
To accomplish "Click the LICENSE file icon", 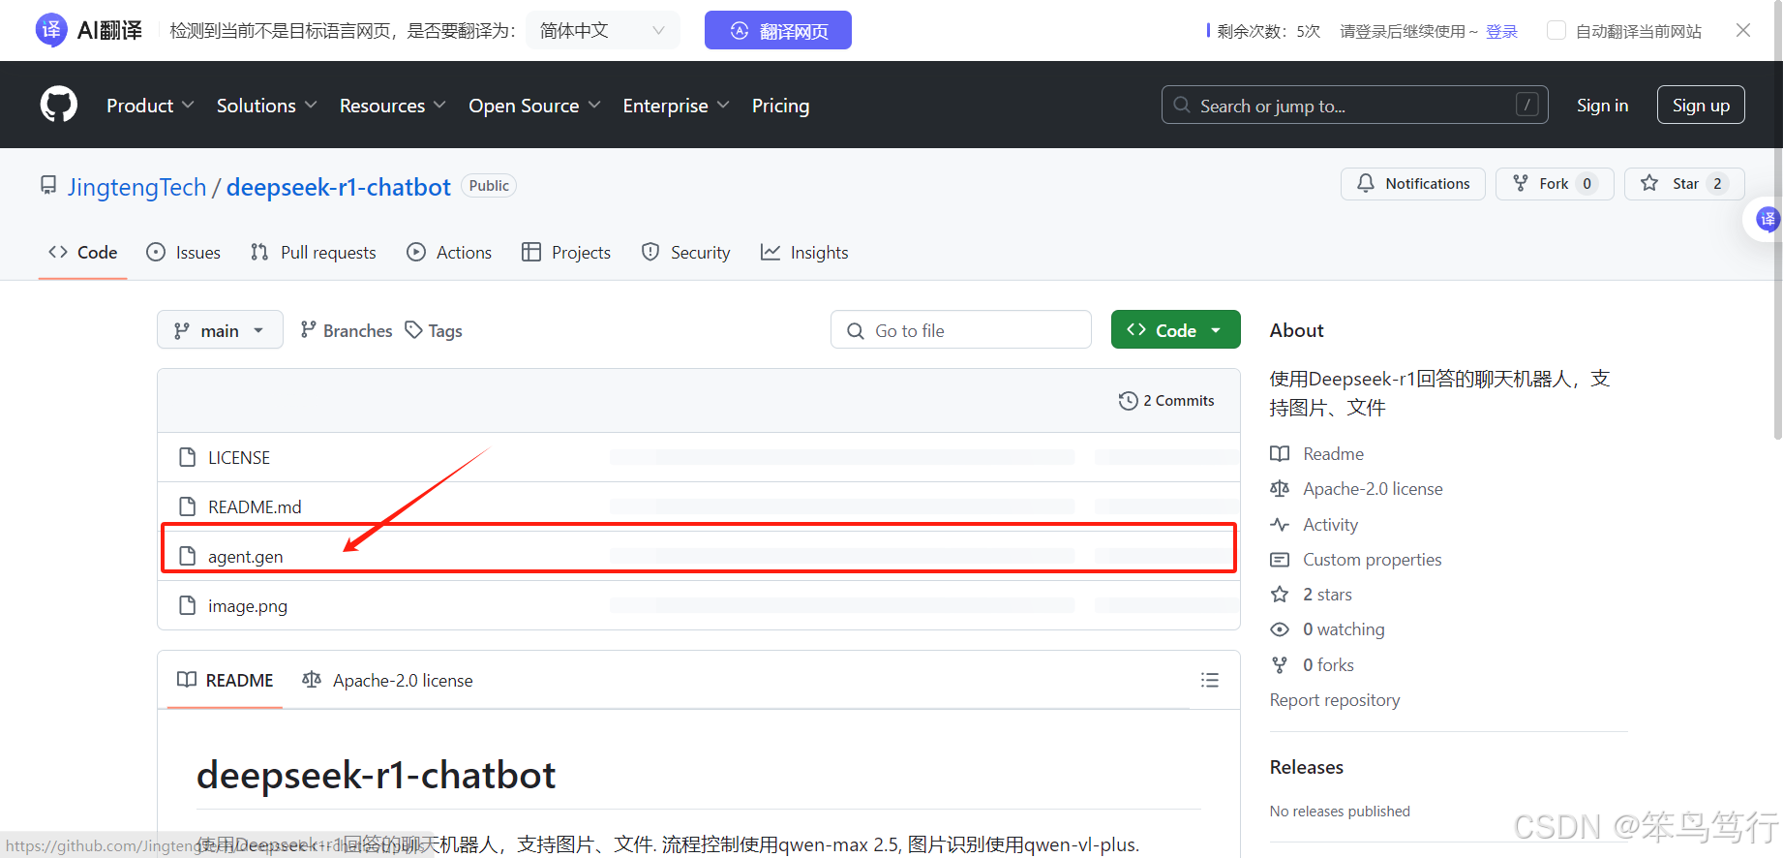I will 188,457.
